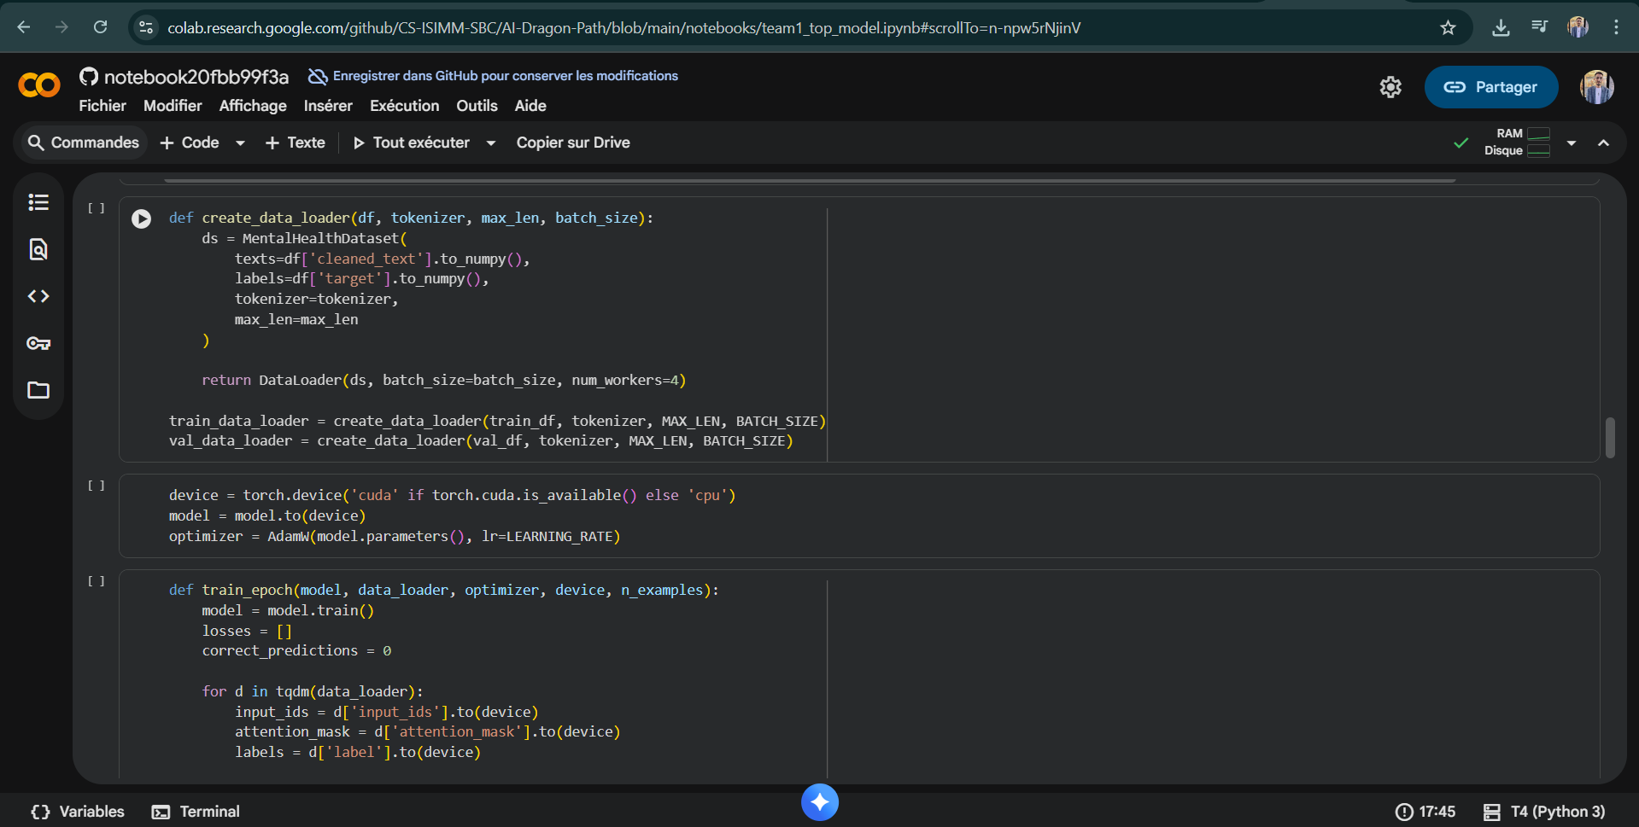The height and width of the screenshot is (827, 1639).
Task: Open the Gemini AI assistant button
Action: [x=819, y=802]
